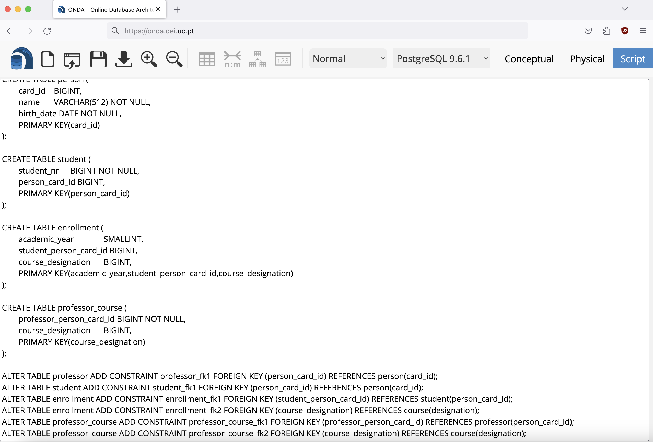Zoom out with magnifier minus icon
This screenshot has width=653, height=442.
tap(174, 59)
